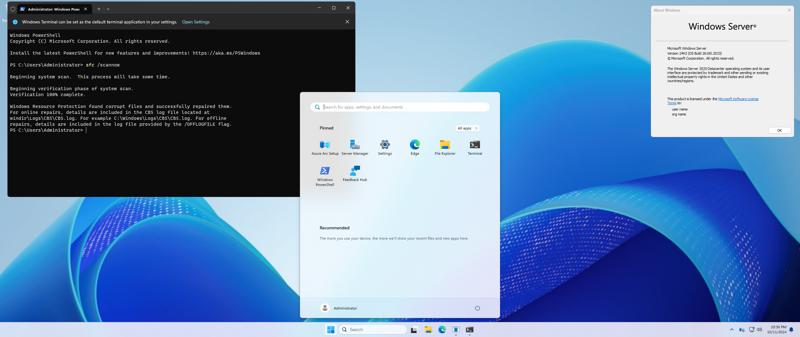
Task: Maximize the Windows Terminal window
Action: coord(333,8)
